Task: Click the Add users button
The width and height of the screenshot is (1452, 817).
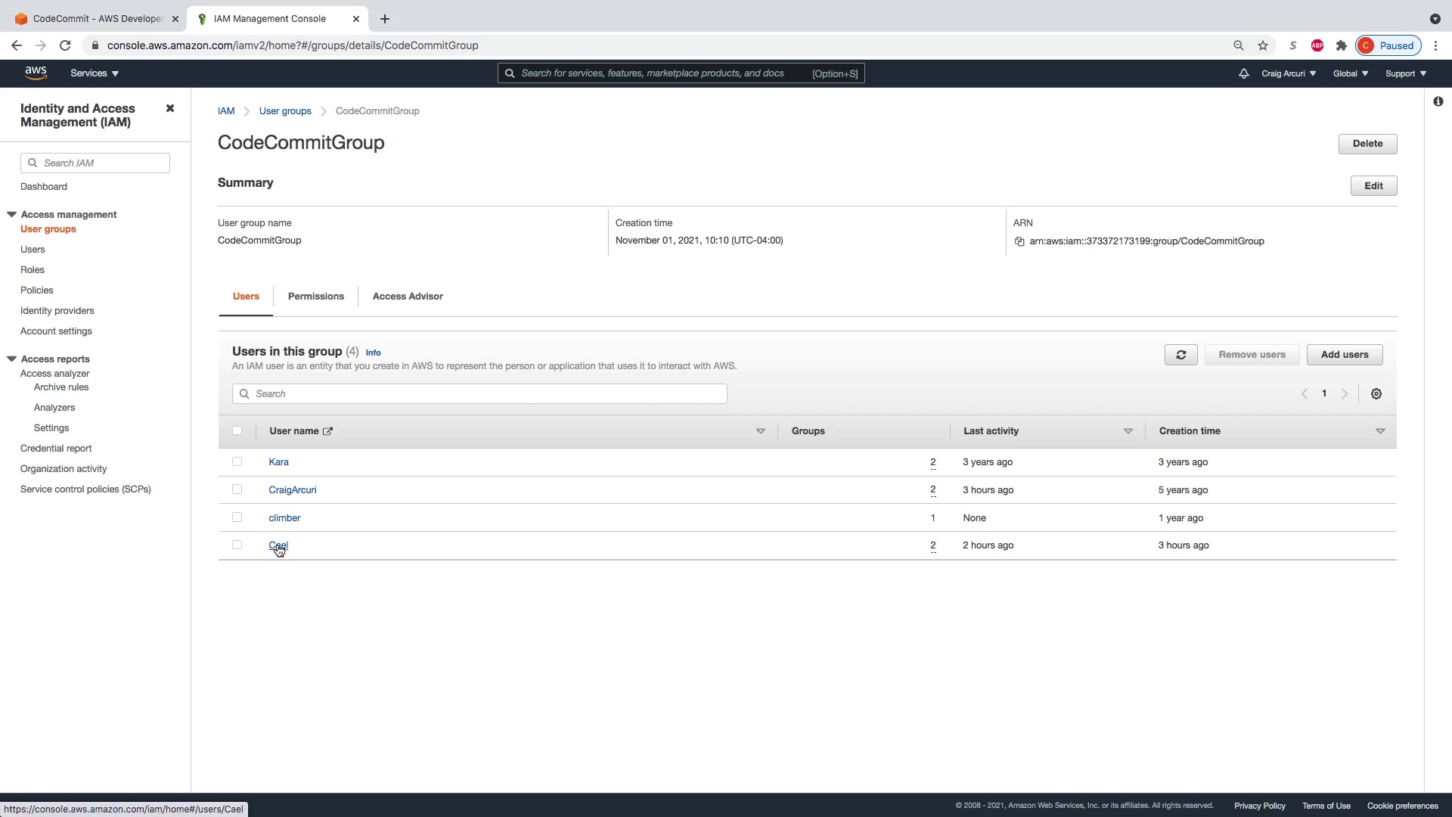Action: coord(1344,355)
